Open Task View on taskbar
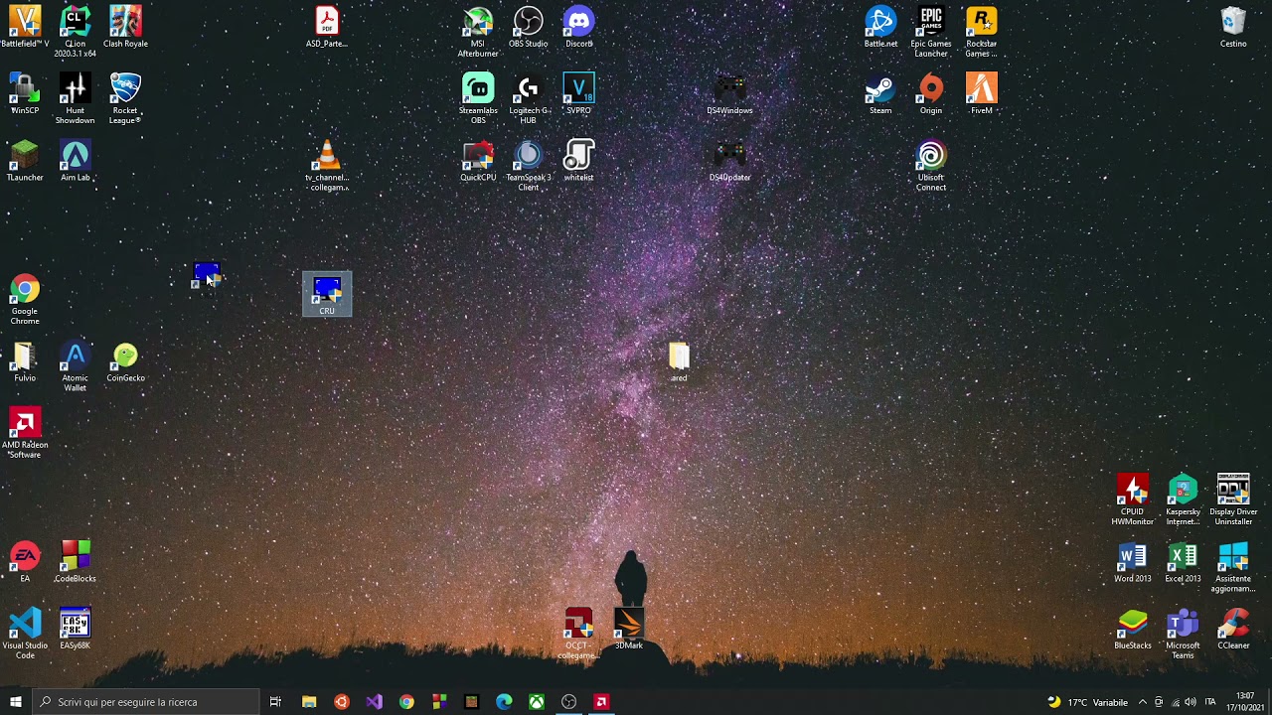Viewport: 1272px width, 715px height. (275, 702)
